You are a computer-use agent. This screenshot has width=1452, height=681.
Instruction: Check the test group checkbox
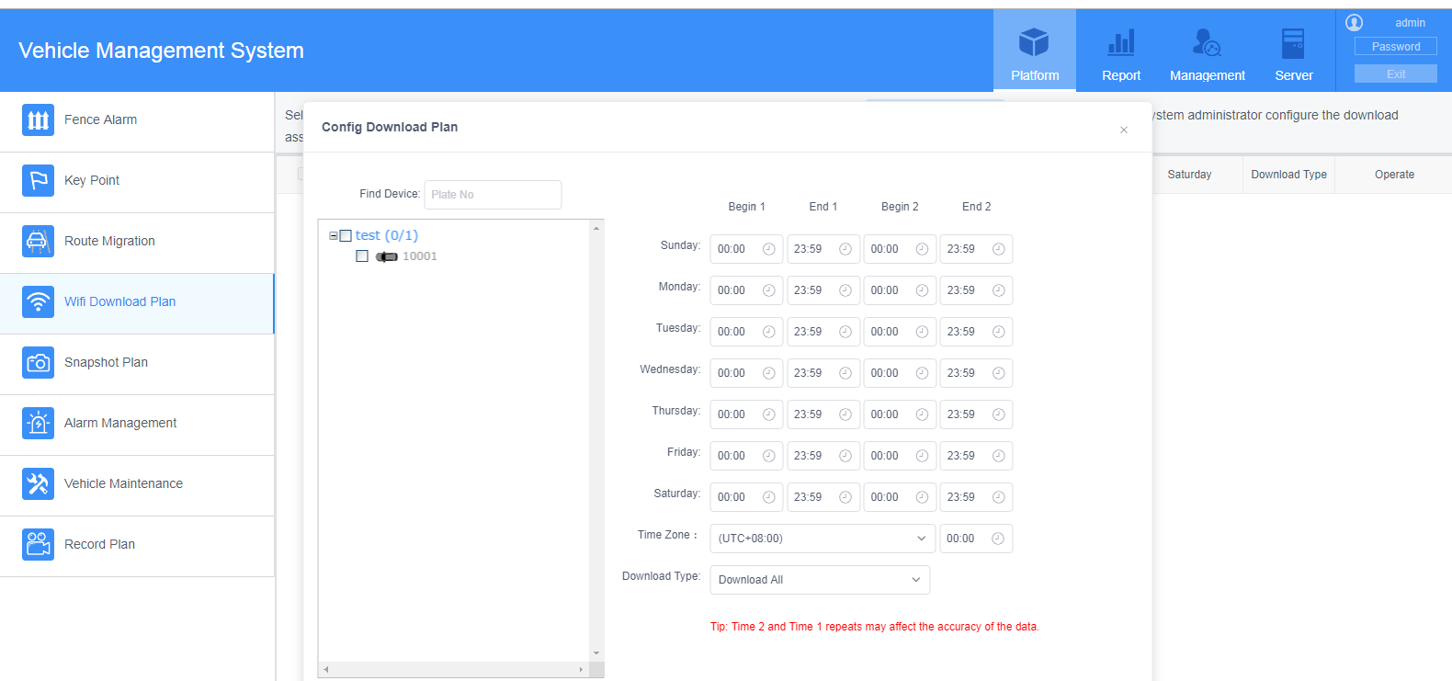[346, 236]
